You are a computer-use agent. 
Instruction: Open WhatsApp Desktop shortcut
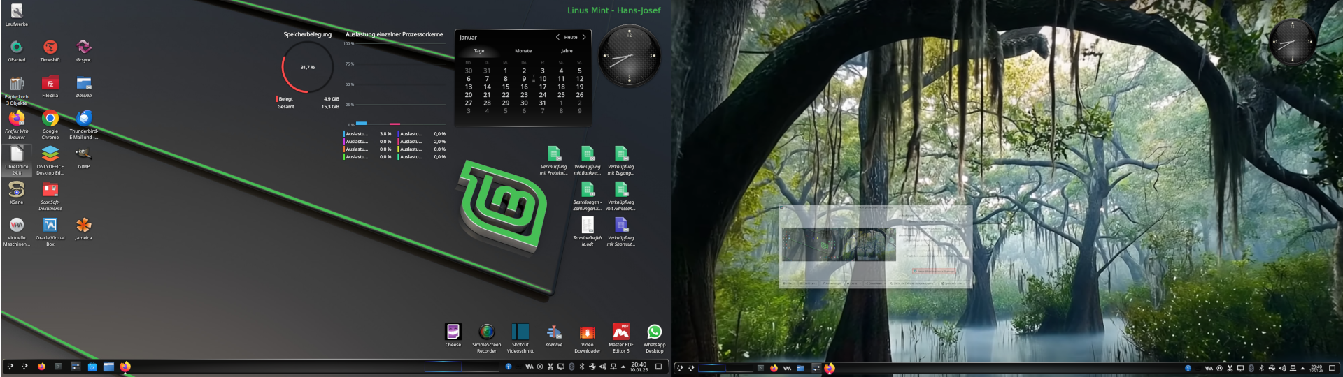(x=654, y=332)
